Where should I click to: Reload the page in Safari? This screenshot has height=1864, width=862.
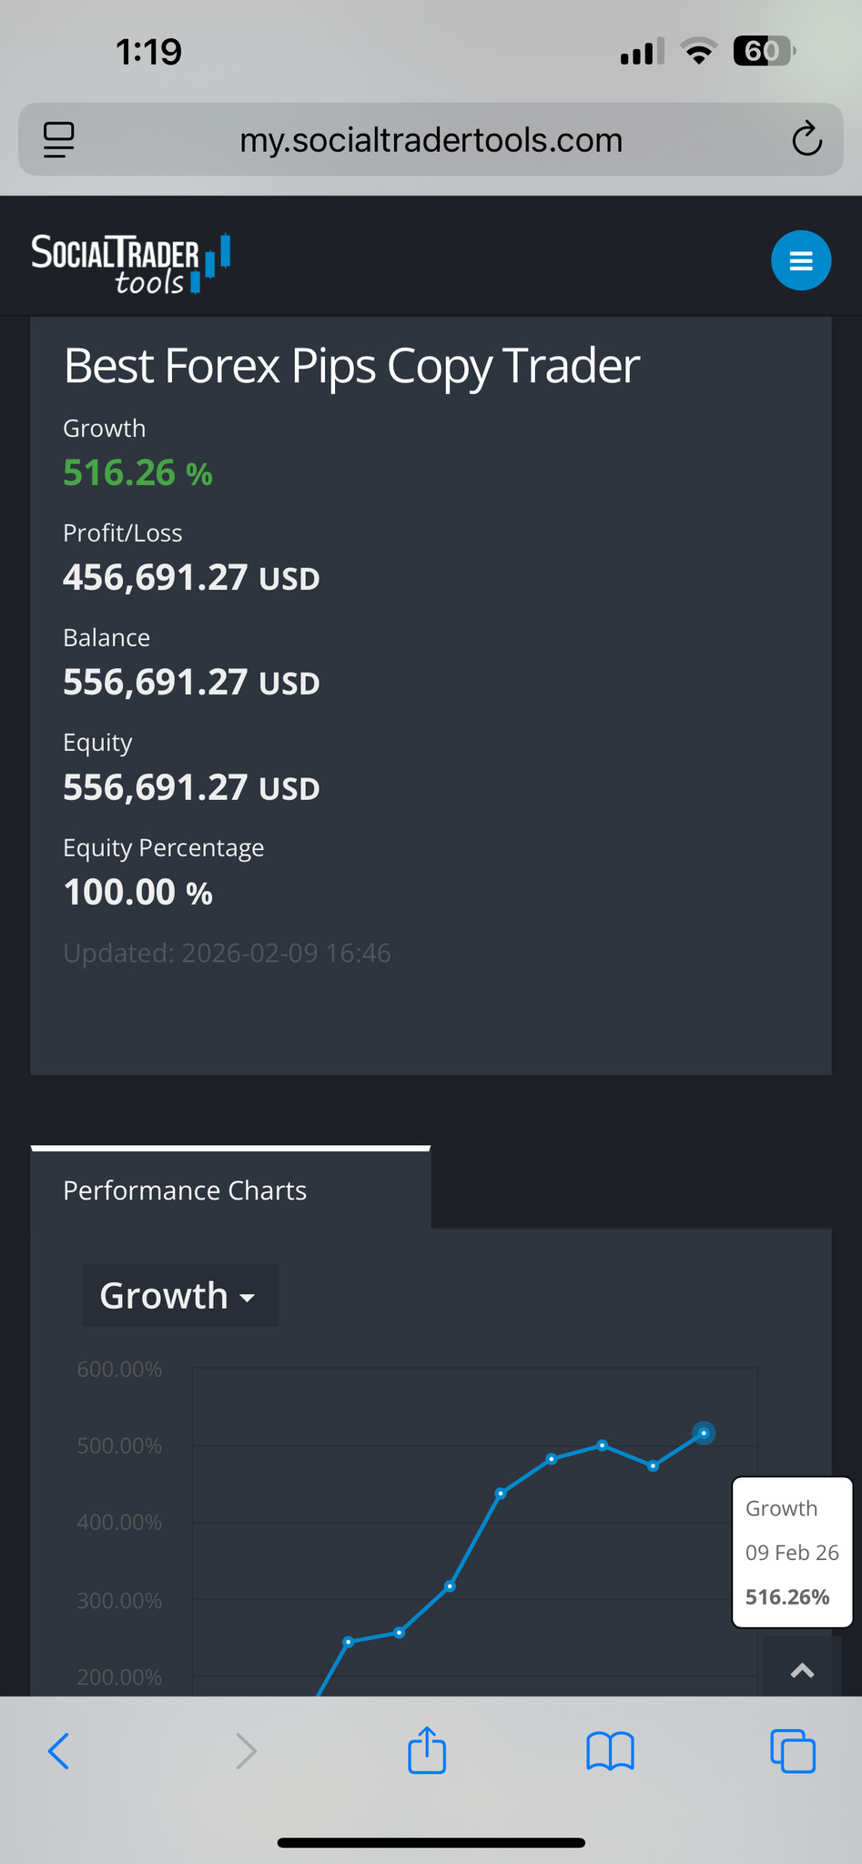(x=806, y=140)
